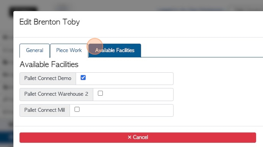Uncheck the Pallet Connect Demo checkbox
This screenshot has width=263, height=147.
(83, 78)
